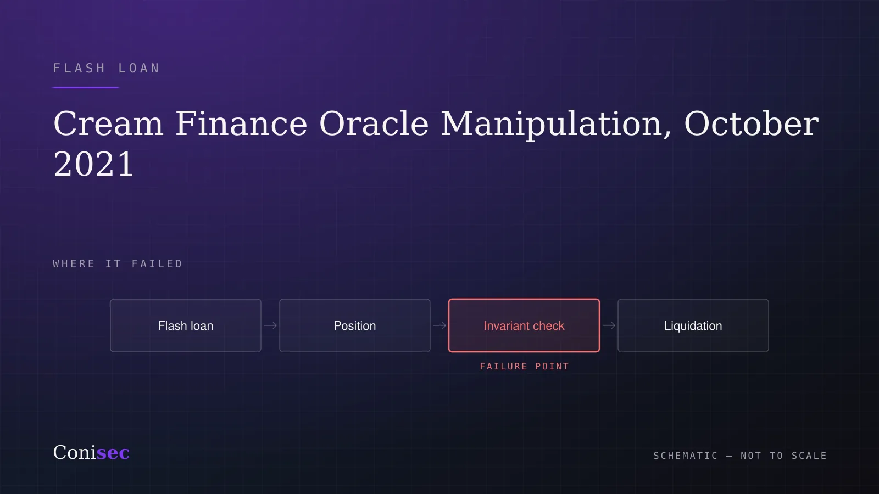The height and width of the screenshot is (494, 879).
Task: Click the arrow between Invariant check and Liquidation
Action: coord(609,325)
